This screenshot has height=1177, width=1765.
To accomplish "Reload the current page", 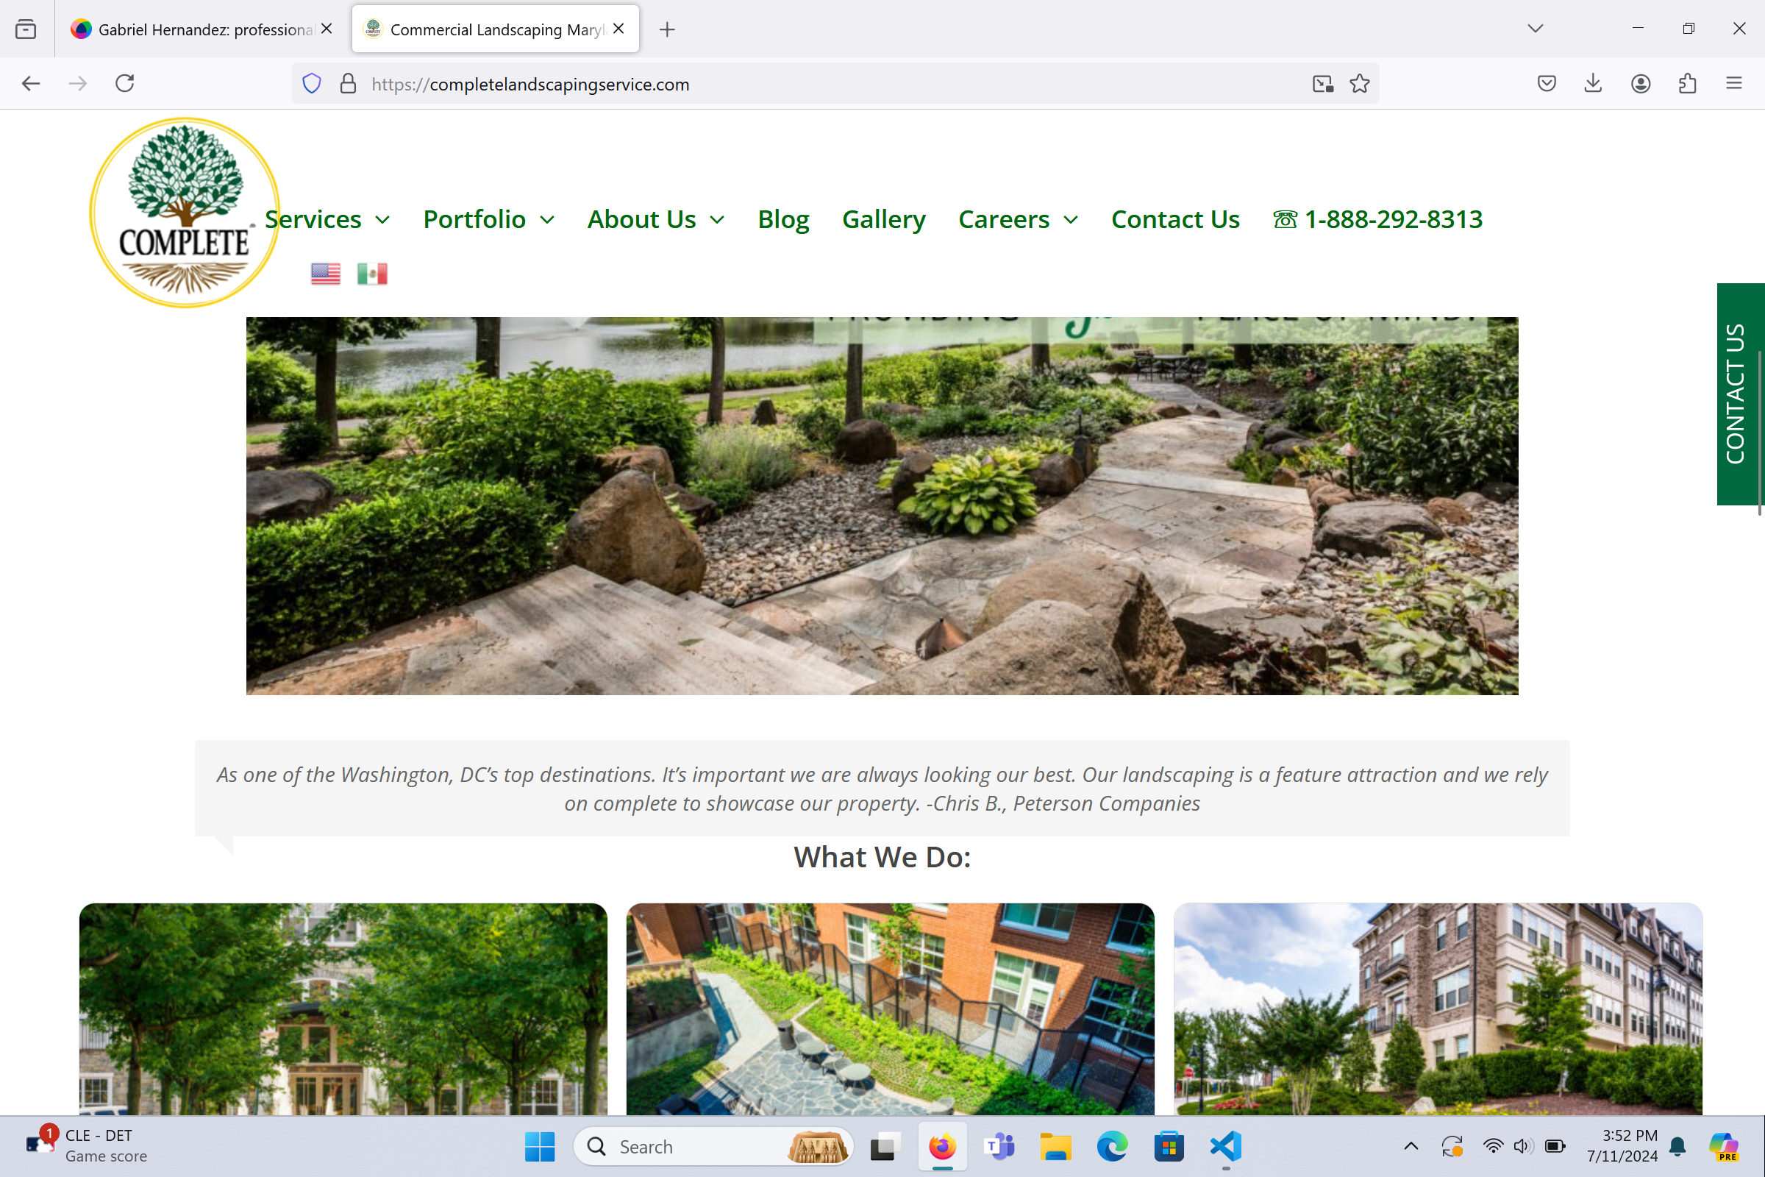I will [124, 83].
